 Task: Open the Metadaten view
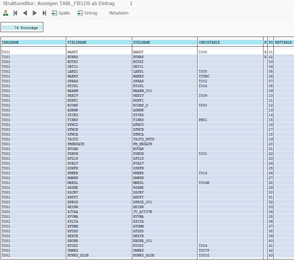coord(119,13)
